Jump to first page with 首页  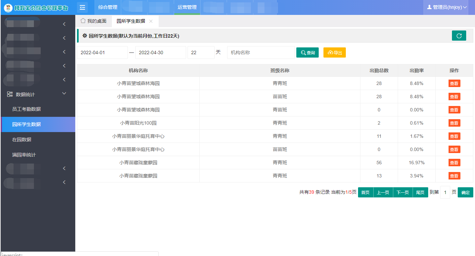click(365, 192)
